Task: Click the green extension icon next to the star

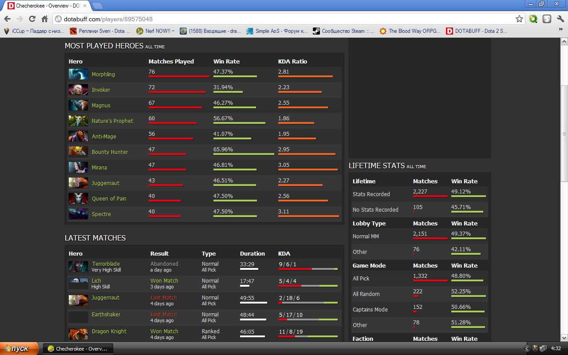Action: (533, 19)
